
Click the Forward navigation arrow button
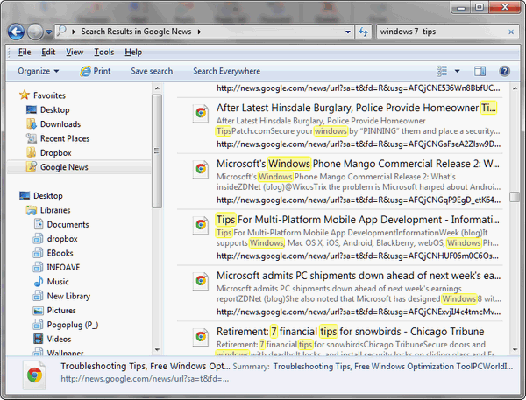pyautogui.click(x=35, y=32)
